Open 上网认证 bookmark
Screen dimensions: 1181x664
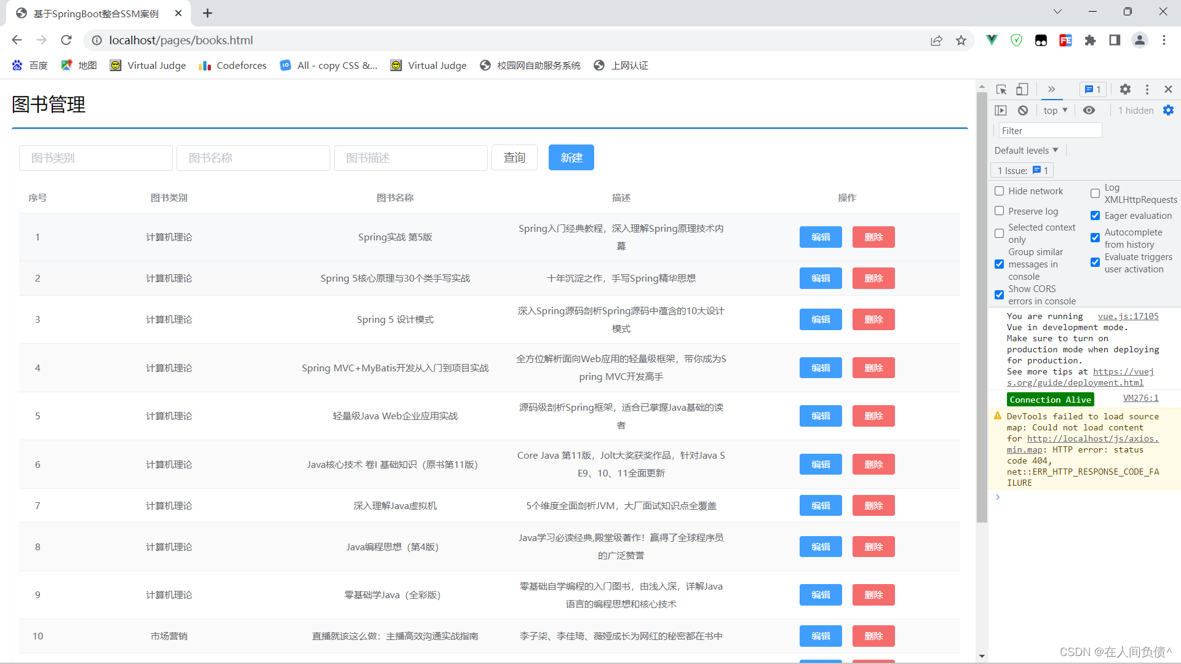point(621,65)
